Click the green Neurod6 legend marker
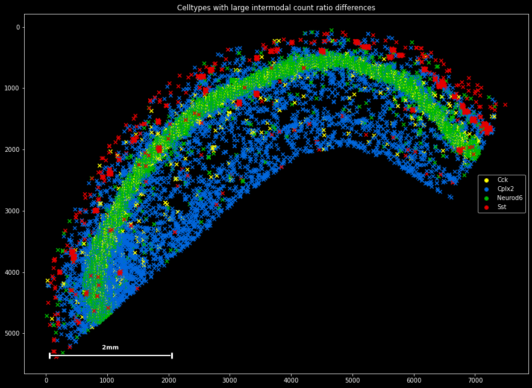This screenshot has height=388, width=532. [x=486, y=198]
